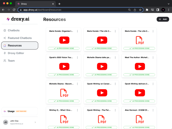Click PDF icon on Winfrey O, - What I Know card

(x=64, y=119)
